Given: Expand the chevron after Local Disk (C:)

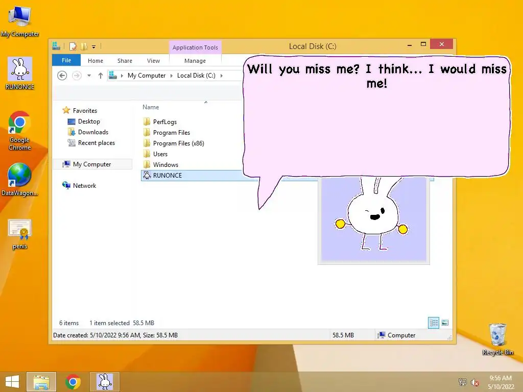Looking at the screenshot, I should click(222, 76).
